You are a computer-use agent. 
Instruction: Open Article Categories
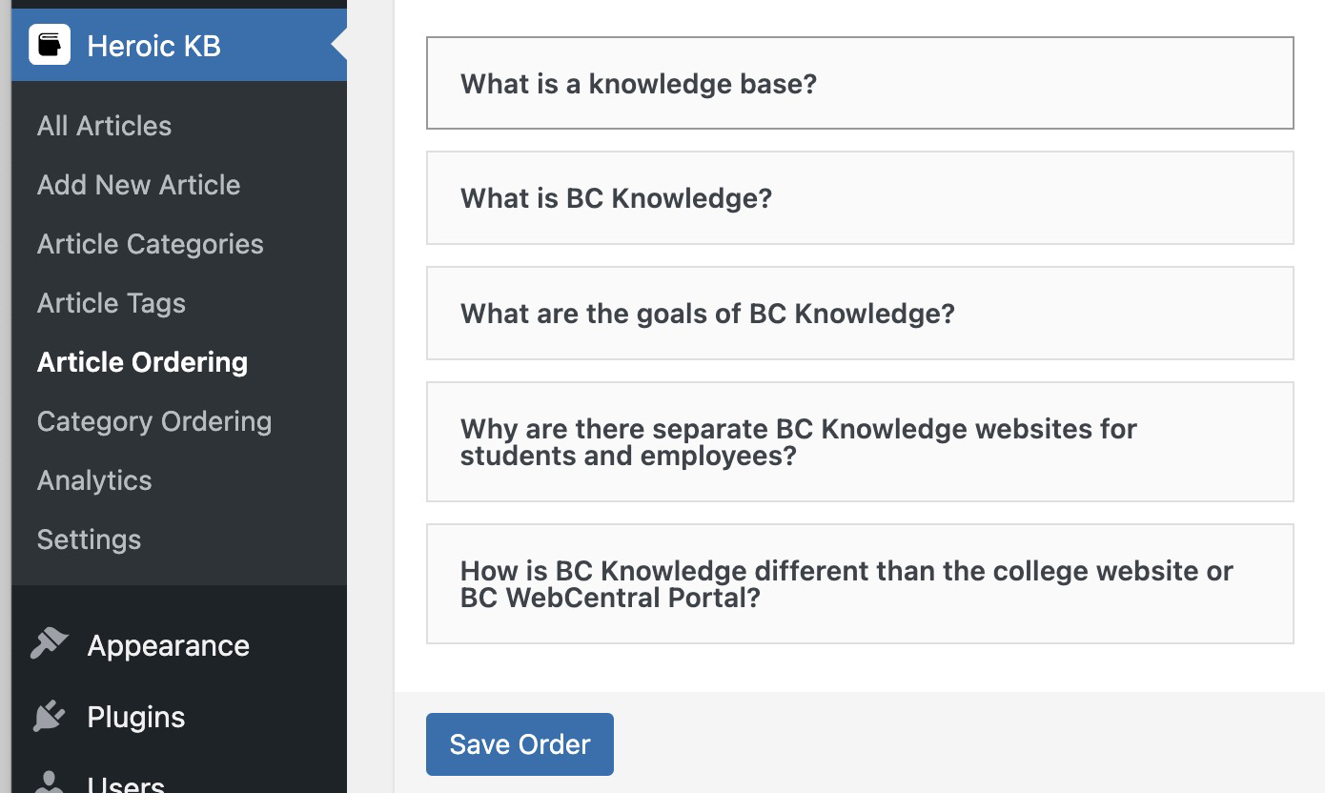[x=150, y=244]
